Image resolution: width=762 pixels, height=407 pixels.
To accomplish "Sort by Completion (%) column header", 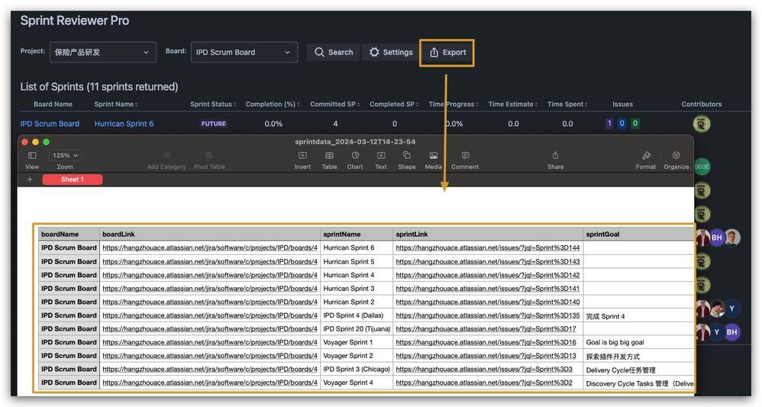I will (x=272, y=104).
